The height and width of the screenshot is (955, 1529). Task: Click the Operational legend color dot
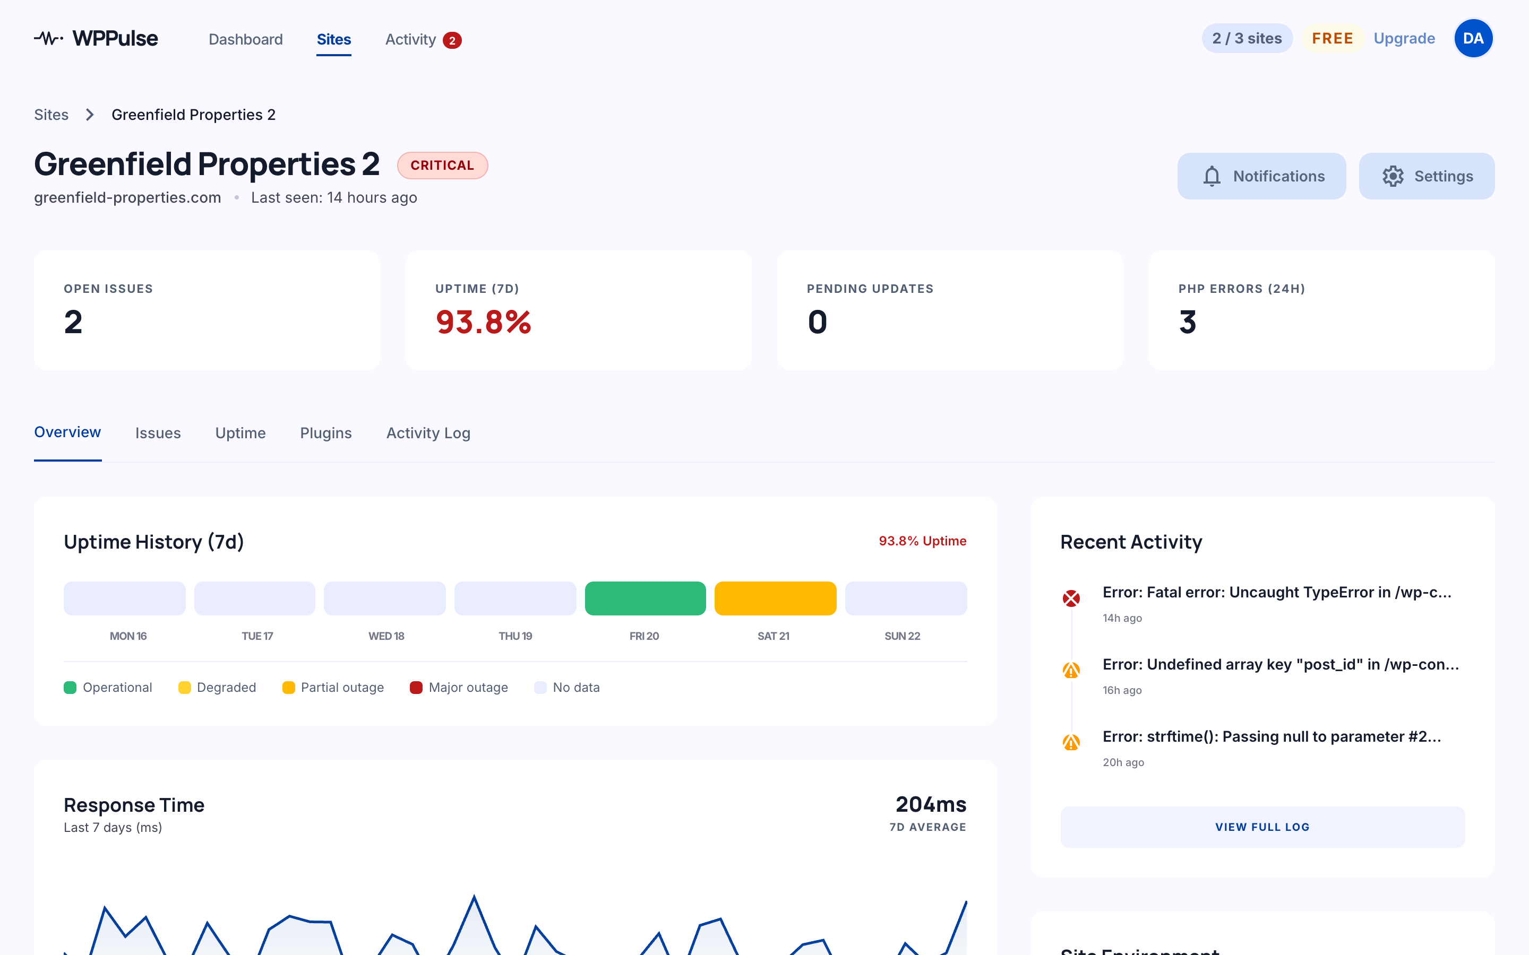[70, 687]
